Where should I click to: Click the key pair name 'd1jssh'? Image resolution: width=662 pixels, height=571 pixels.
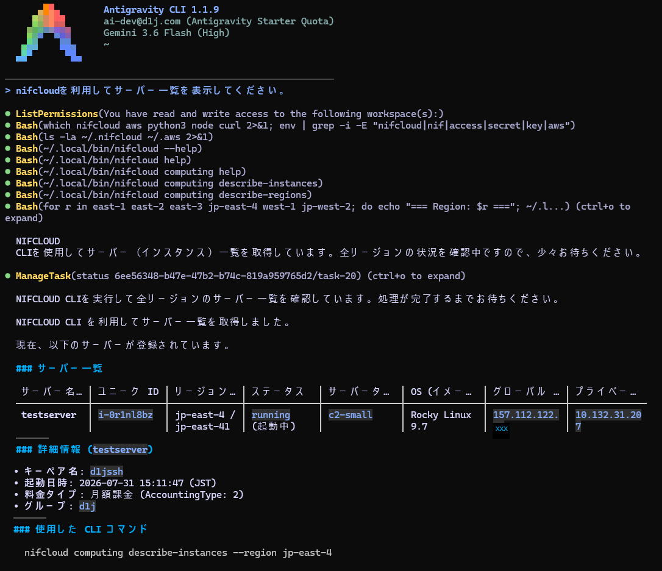pos(107,472)
